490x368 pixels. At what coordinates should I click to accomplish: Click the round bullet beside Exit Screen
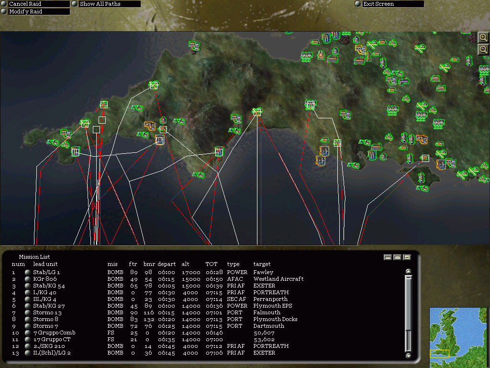point(358,4)
